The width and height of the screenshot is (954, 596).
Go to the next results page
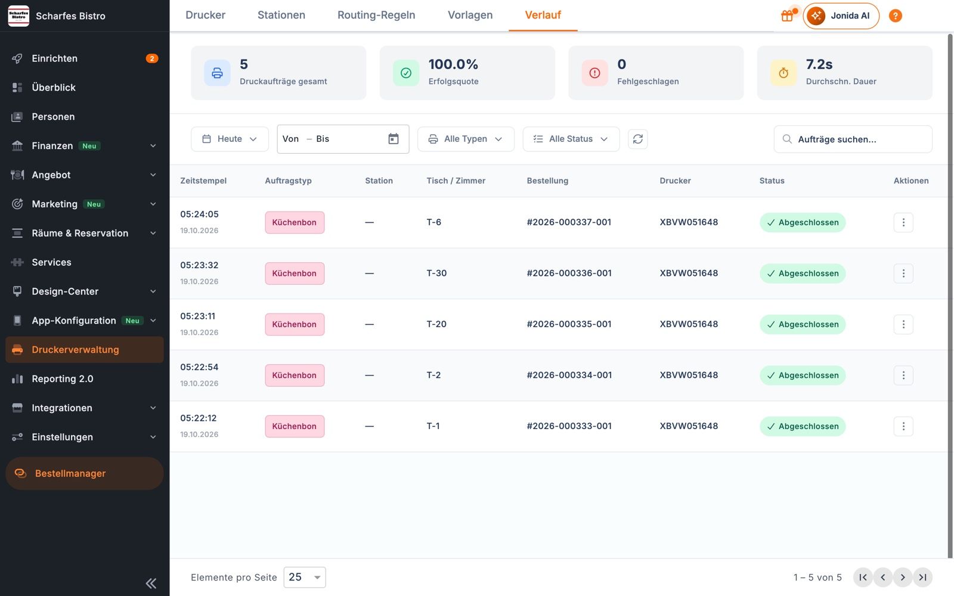pos(903,577)
